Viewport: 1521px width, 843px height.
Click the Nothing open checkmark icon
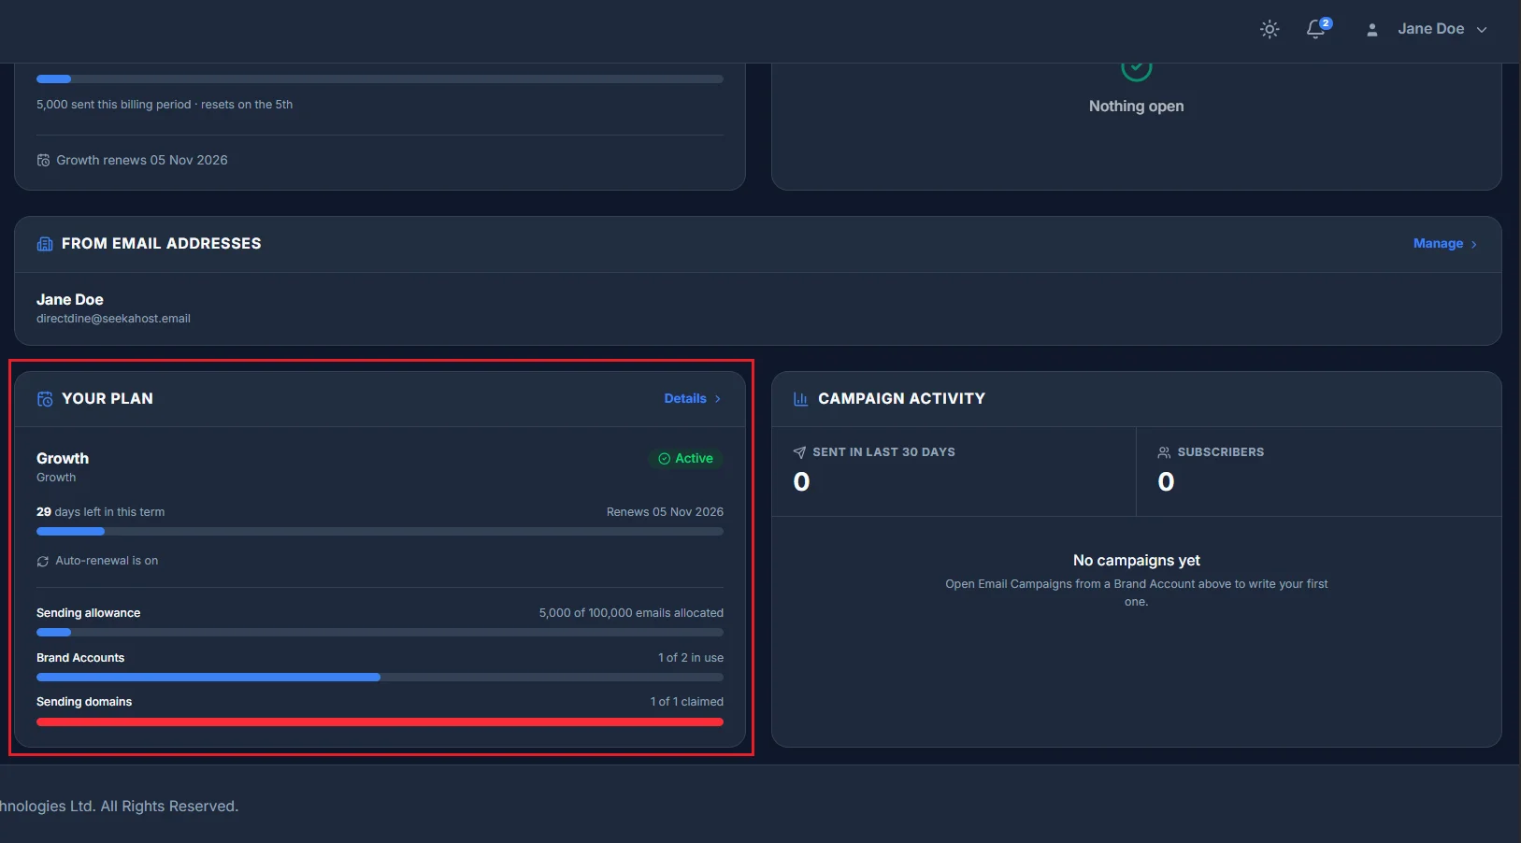click(x=1137, y=69)
